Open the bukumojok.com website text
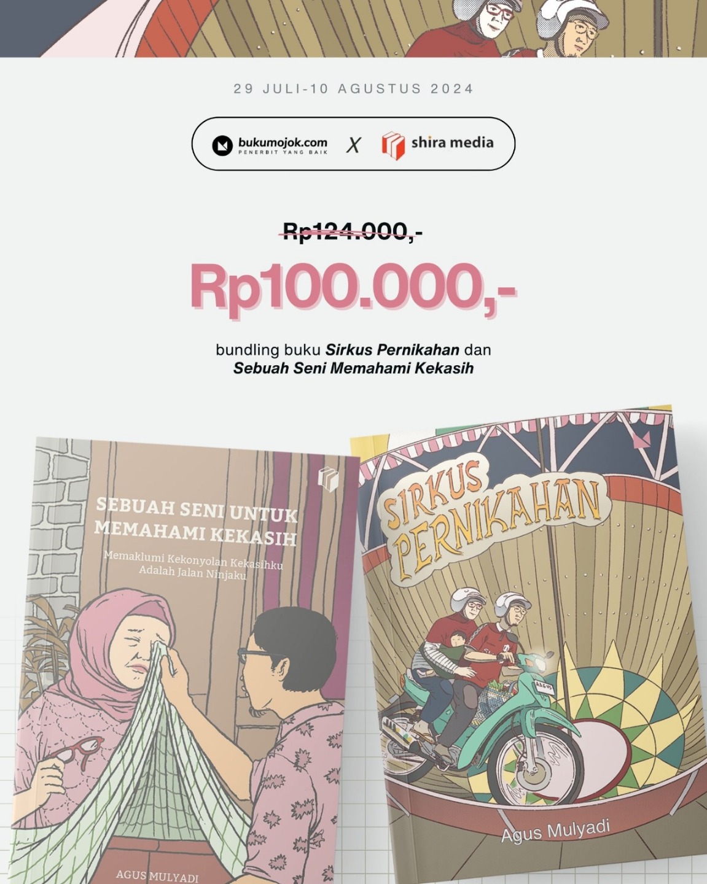 tap(283, 142)
